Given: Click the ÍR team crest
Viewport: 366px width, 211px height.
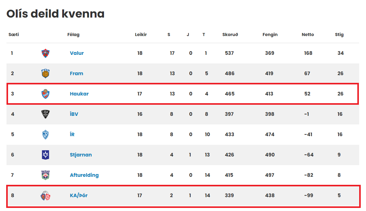Looking at the screenshot, I should [x=45, y=135].
